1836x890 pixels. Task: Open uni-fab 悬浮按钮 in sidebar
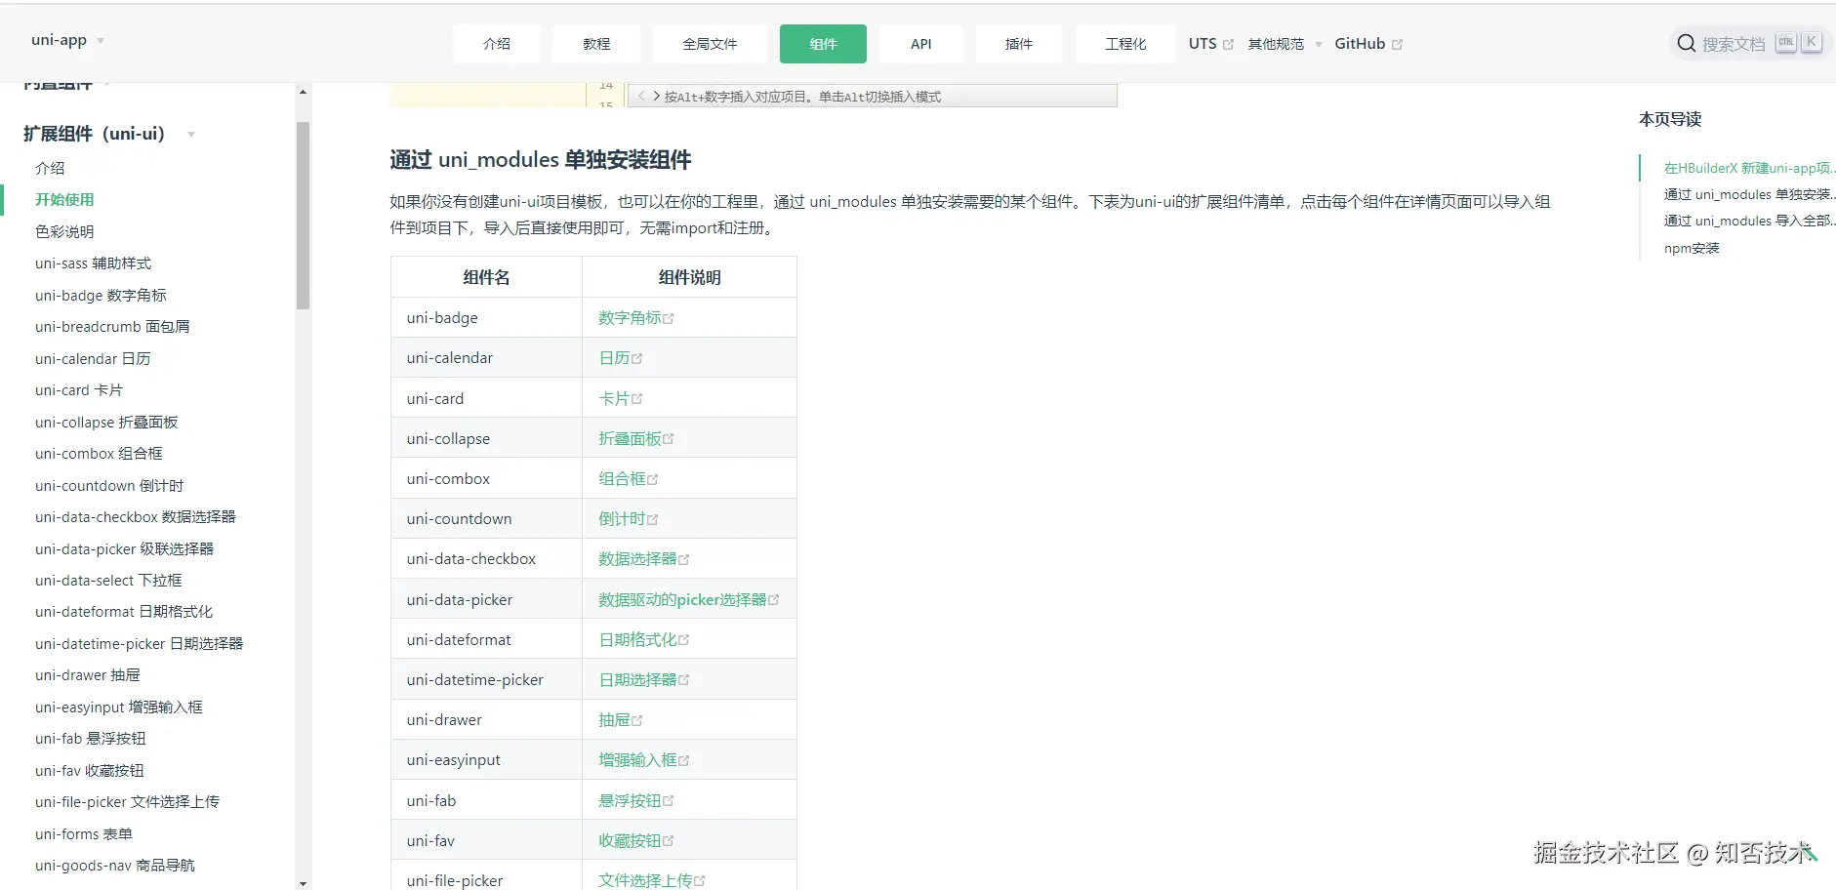(91, 739)
